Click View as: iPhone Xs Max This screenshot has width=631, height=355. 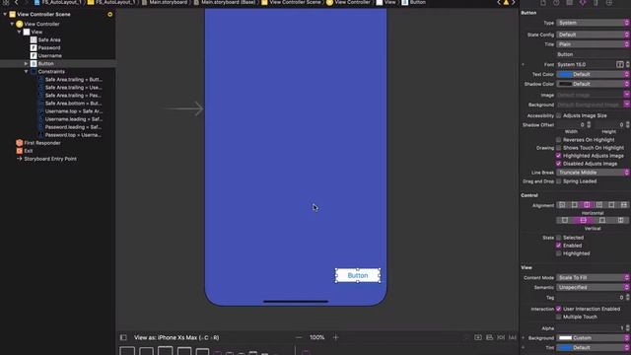click(176, 337)
